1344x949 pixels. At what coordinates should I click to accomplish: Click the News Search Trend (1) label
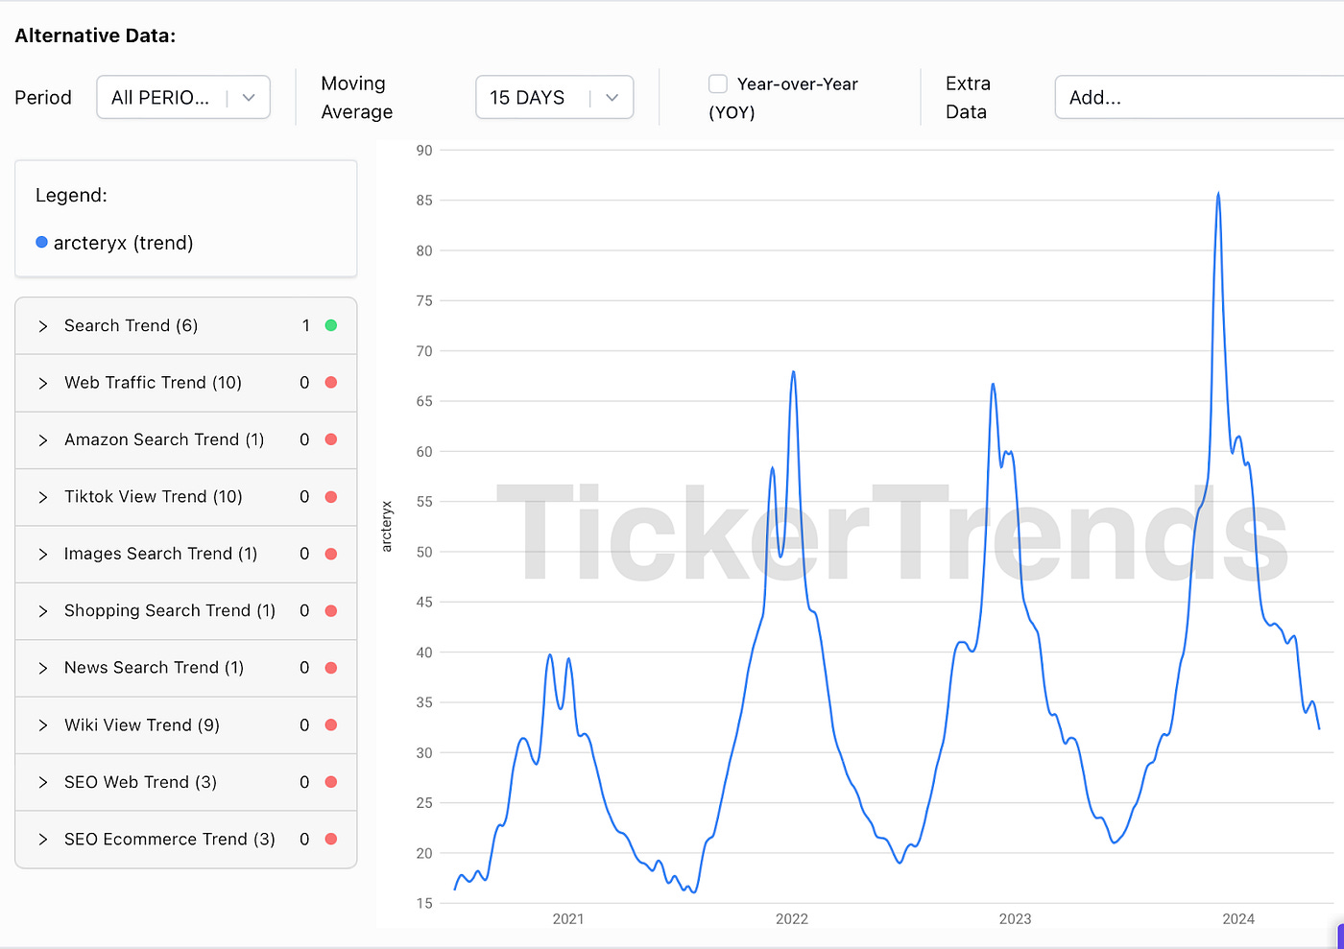(x=154, y=667)
